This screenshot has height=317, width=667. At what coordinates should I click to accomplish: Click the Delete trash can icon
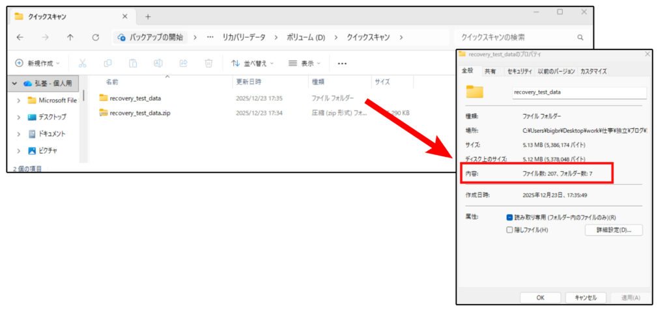tap(208, 63)
